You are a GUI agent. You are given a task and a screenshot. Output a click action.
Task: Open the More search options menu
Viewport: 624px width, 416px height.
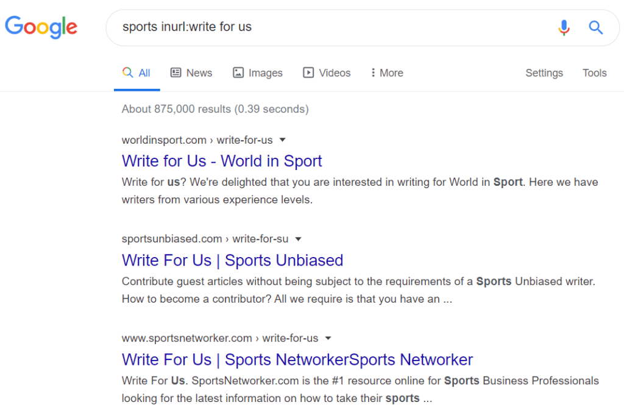point(387,72)
